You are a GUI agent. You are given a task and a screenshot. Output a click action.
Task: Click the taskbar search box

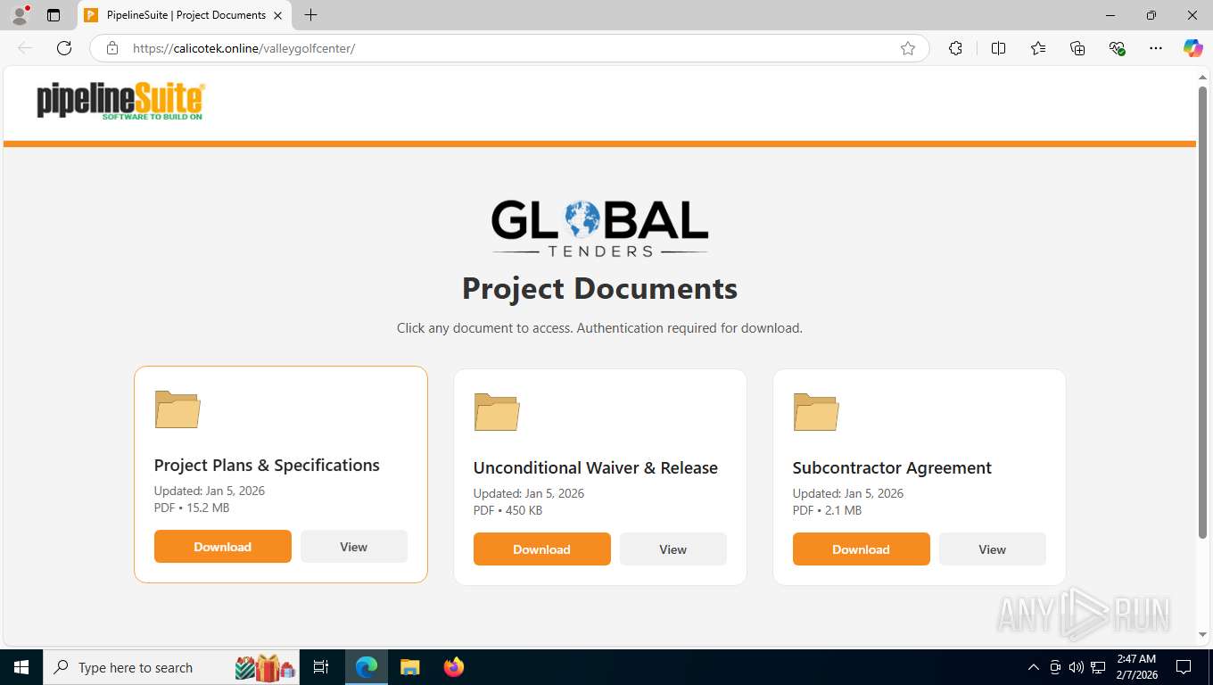(172, 667)
